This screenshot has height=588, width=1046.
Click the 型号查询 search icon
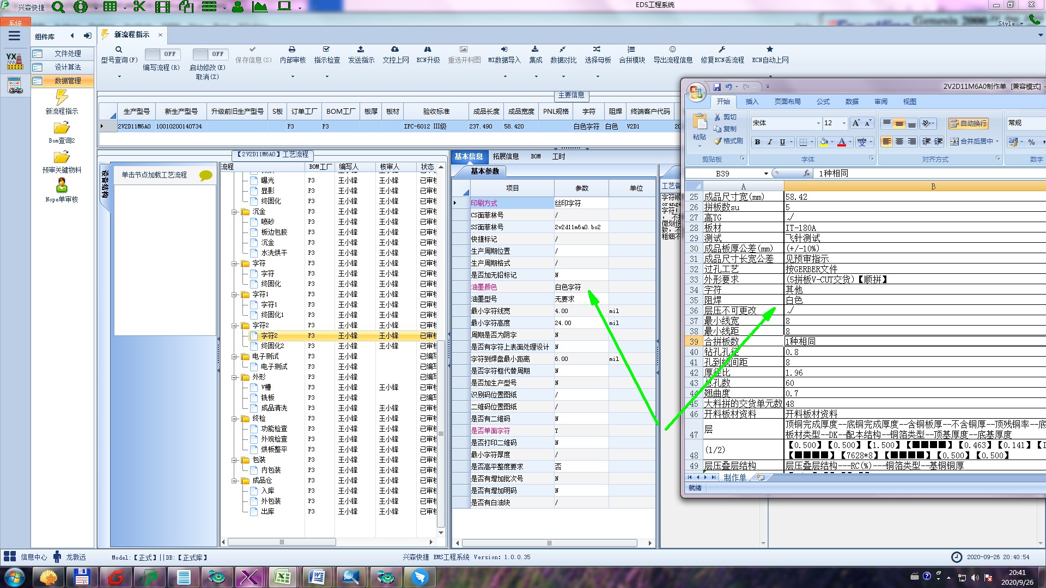tap(119, 50)
